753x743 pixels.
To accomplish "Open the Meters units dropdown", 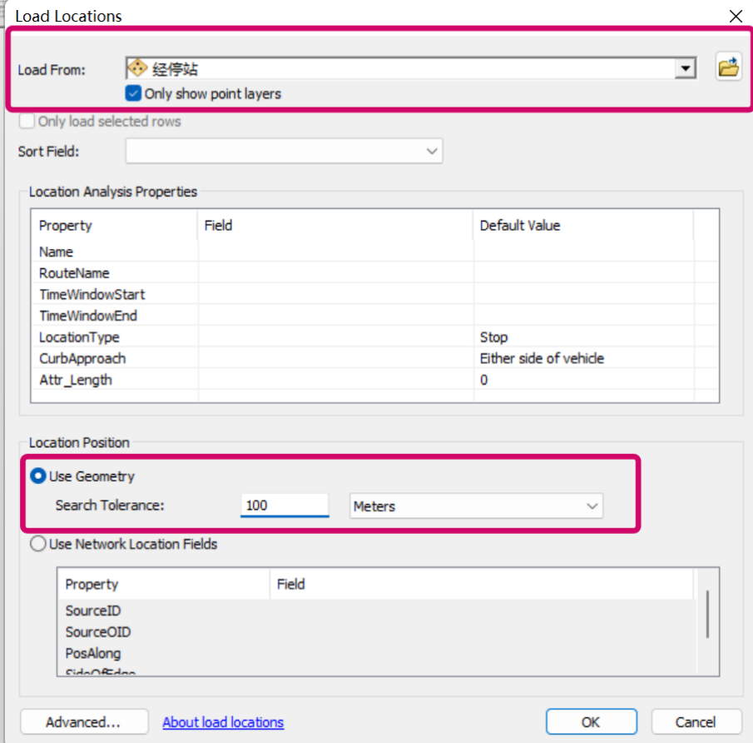I will pyautogui.click(x=591, y=506).
